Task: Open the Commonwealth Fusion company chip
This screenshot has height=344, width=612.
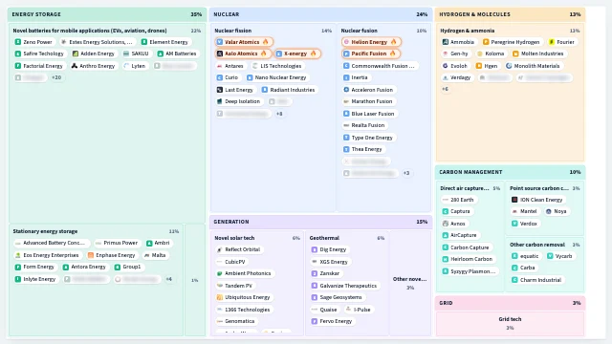Action: coord(380,66)
